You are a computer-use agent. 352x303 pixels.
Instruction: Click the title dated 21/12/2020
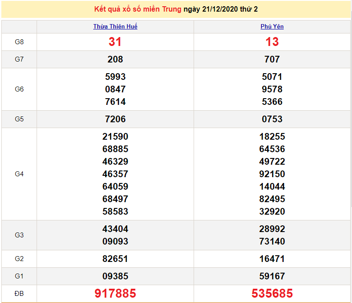176,9
